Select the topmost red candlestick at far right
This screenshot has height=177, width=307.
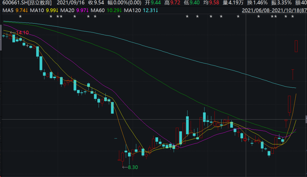point(296,46)
